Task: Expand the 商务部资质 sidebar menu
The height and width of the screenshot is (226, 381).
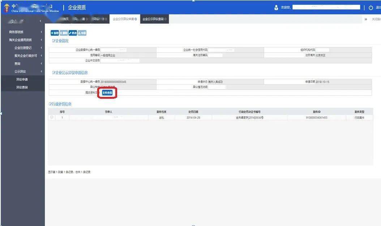Action: [25, 32]
